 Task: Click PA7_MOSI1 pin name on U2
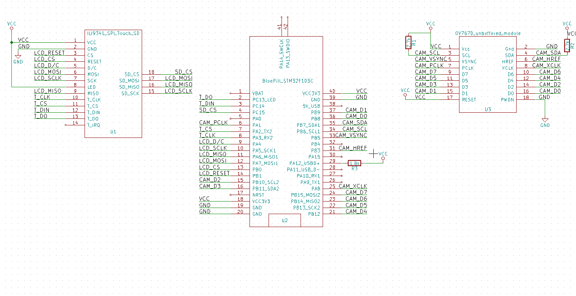[x=265, y=163]
